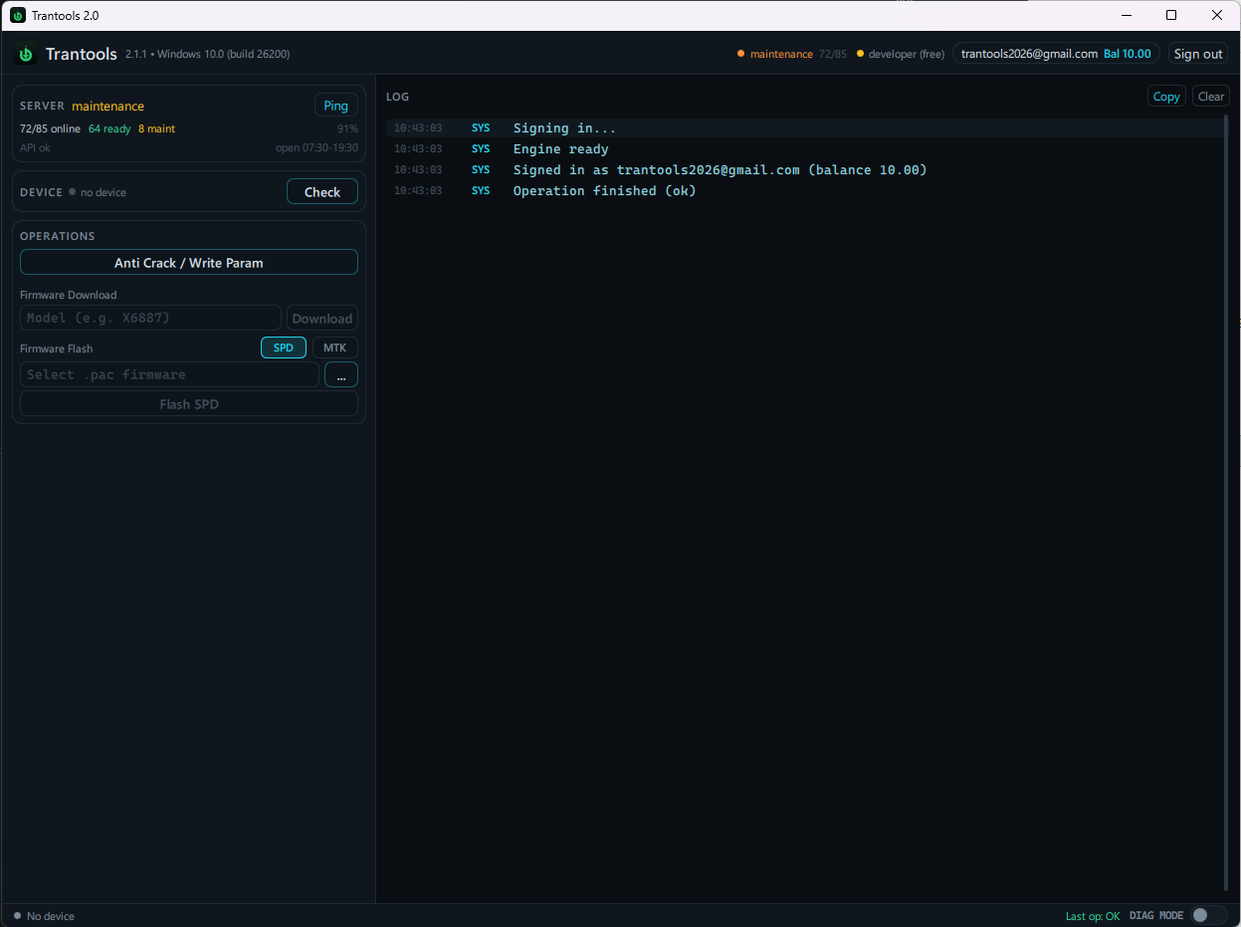
Task: Focus the firmware Model input field
Action: click(150, 318)
